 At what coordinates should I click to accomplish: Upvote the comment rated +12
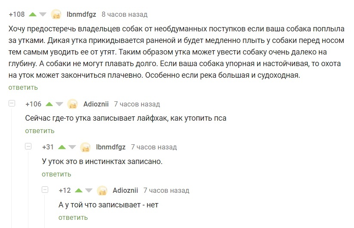pyautogui.click(x=79, y=190)
